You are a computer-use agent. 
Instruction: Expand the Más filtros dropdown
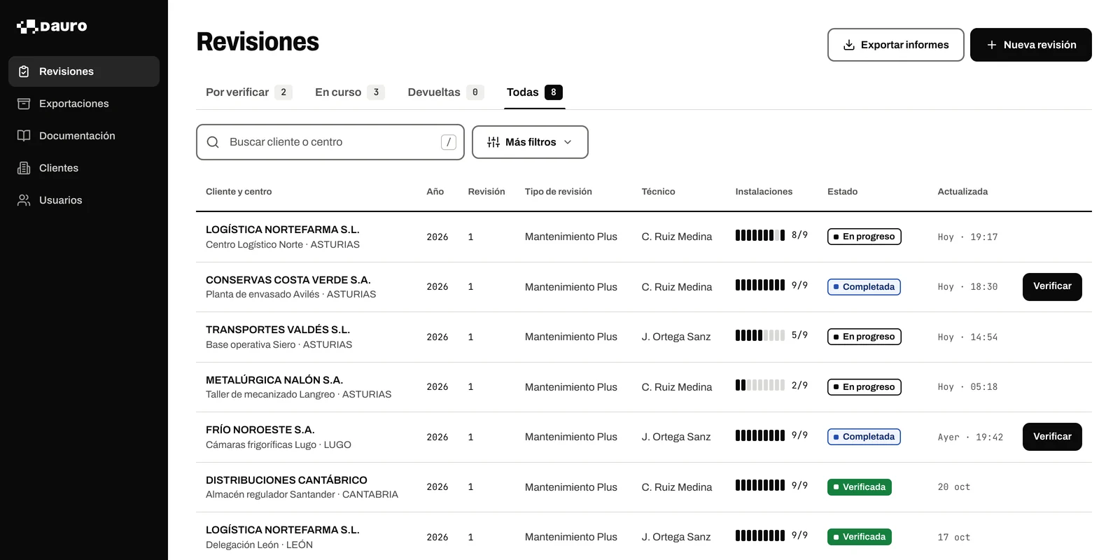tap(530, 142)
